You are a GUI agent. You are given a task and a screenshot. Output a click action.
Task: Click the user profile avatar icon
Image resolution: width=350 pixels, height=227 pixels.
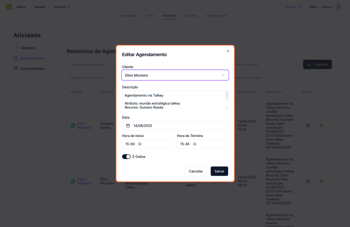pos(338,7)
